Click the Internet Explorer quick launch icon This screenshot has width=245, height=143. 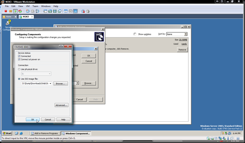21,133
